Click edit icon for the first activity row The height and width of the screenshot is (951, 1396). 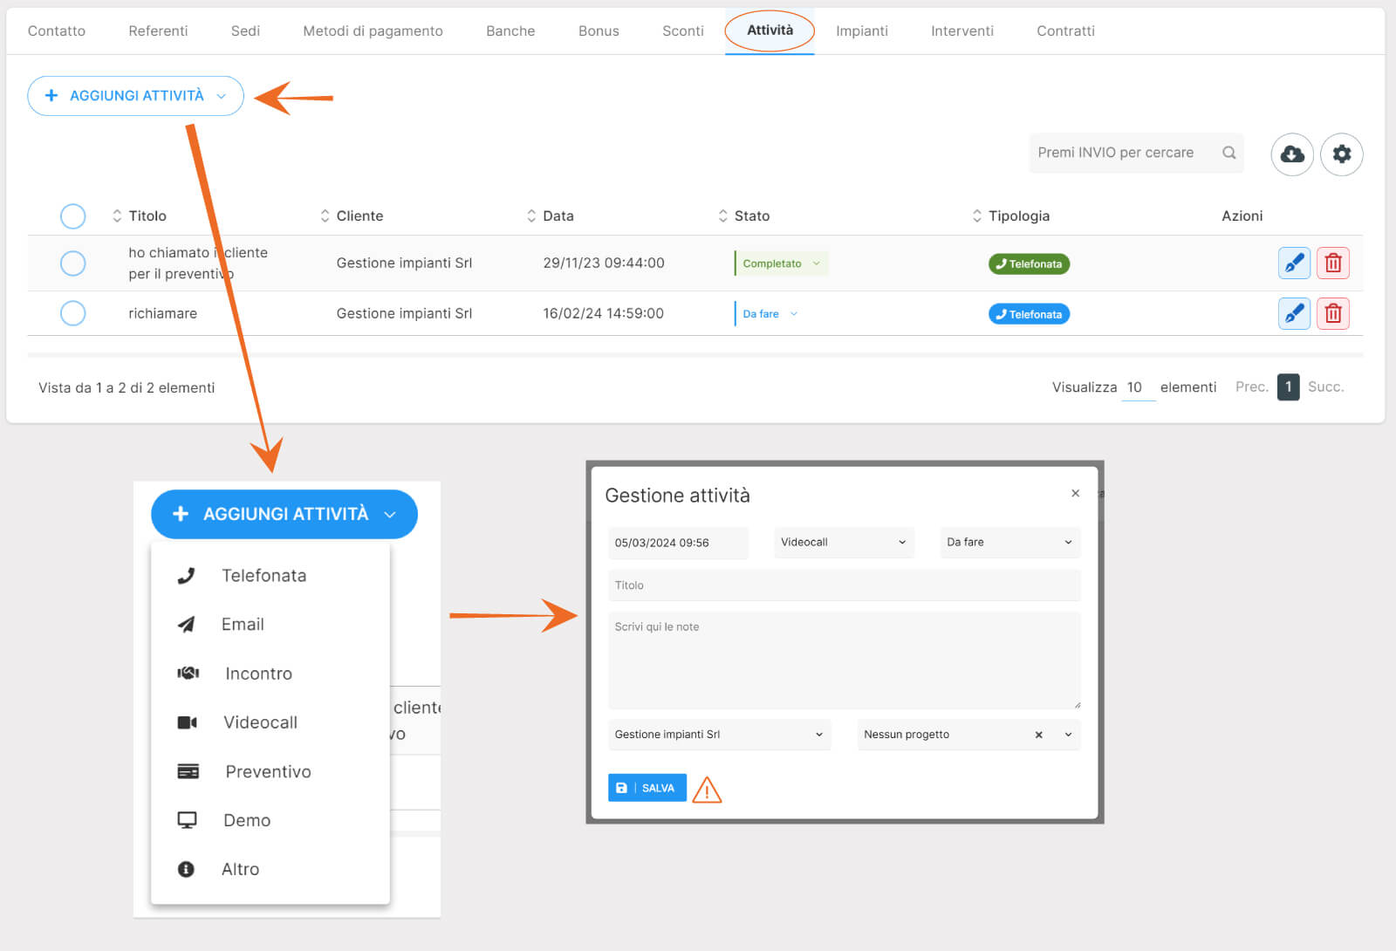tap(1294, 263)
